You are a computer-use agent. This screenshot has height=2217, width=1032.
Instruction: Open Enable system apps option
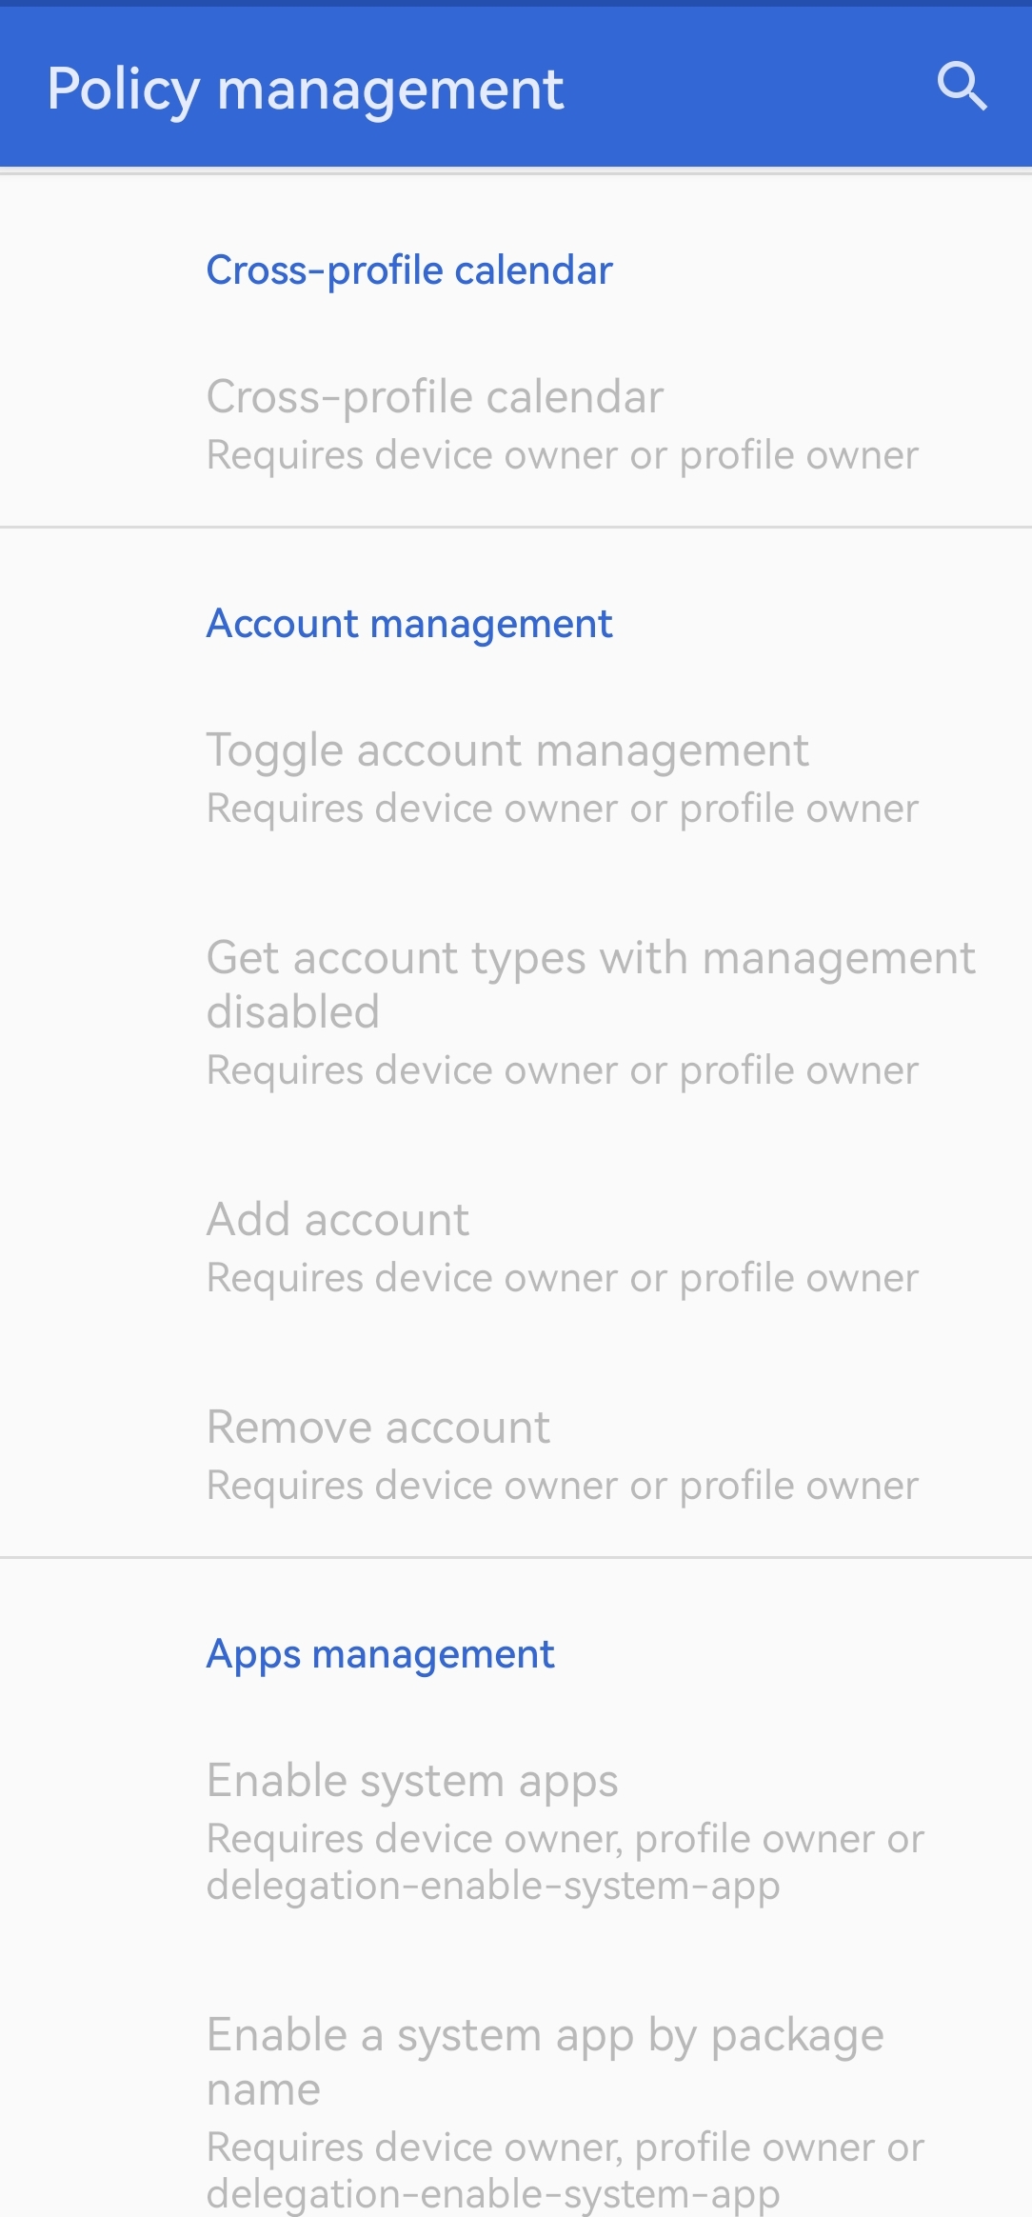pyautogui.click(x=412, y=1781)
